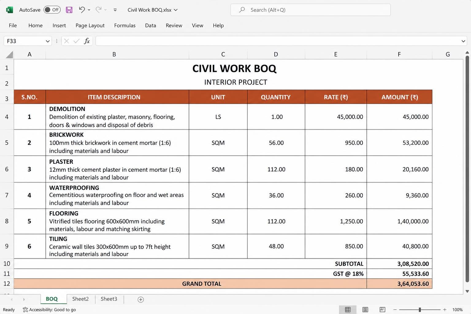Screen dimensions: 471x314
Task: Click in the Search (Alt+Q) box
Action: pos(310,10)
